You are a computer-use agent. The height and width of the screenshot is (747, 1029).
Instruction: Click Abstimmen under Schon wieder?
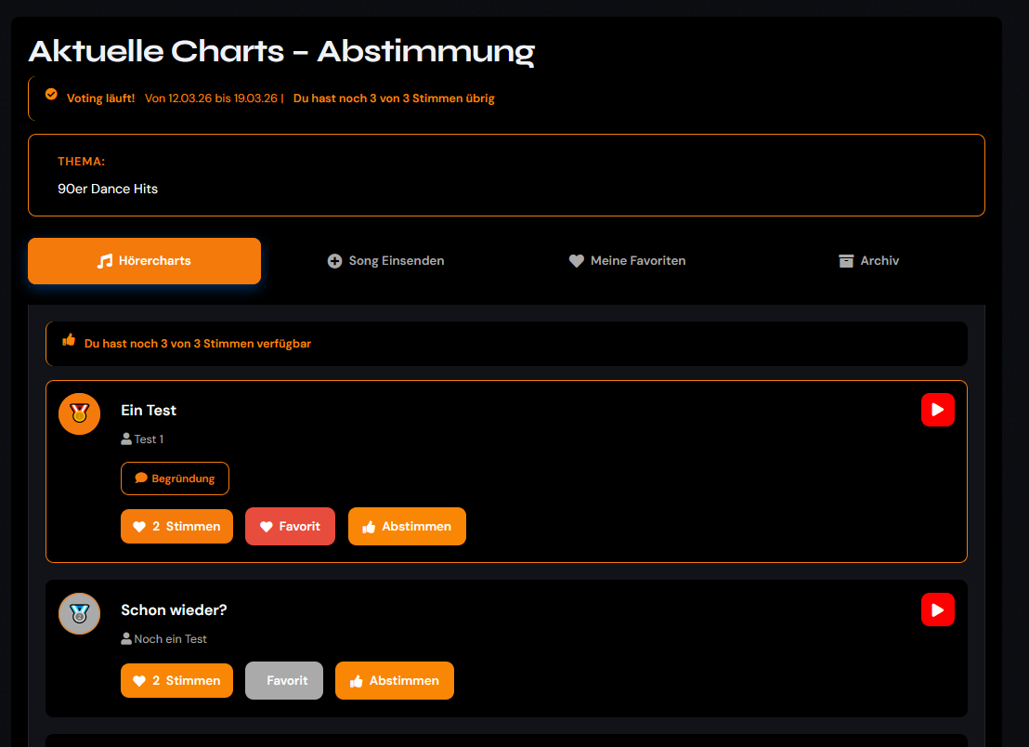point(395,680)
